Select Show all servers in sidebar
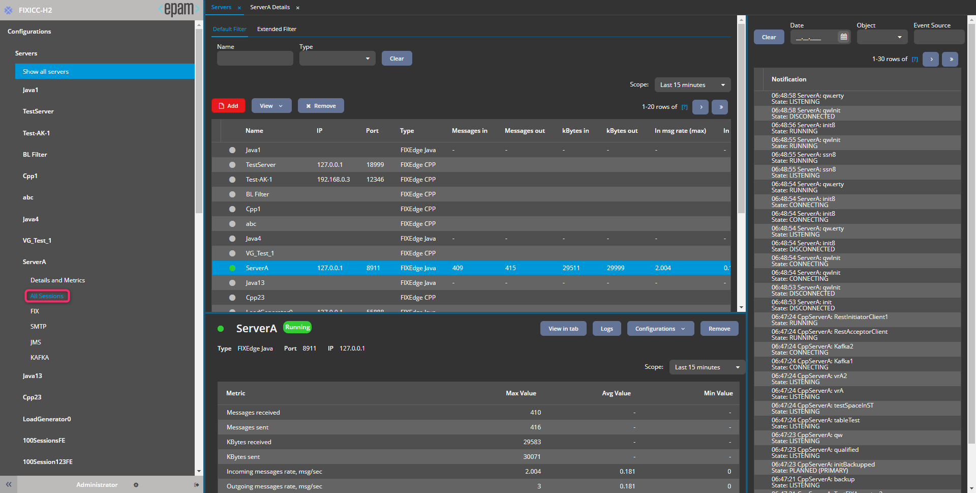 coord(105,72)
